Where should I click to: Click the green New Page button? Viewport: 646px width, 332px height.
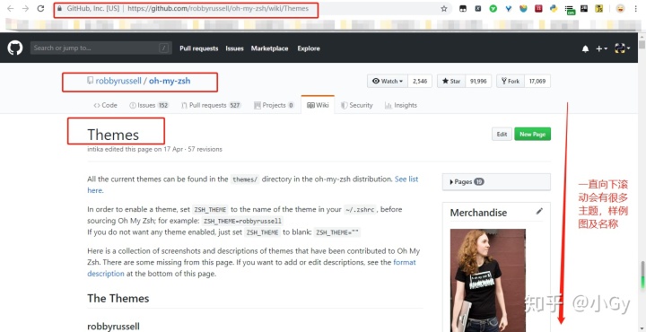click(532, 134)
